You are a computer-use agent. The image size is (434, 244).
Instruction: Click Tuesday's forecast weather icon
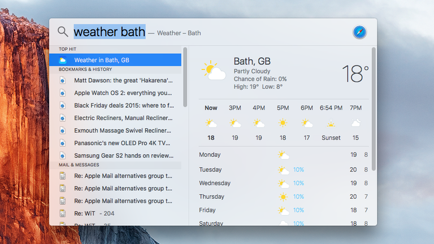[283, 170]
